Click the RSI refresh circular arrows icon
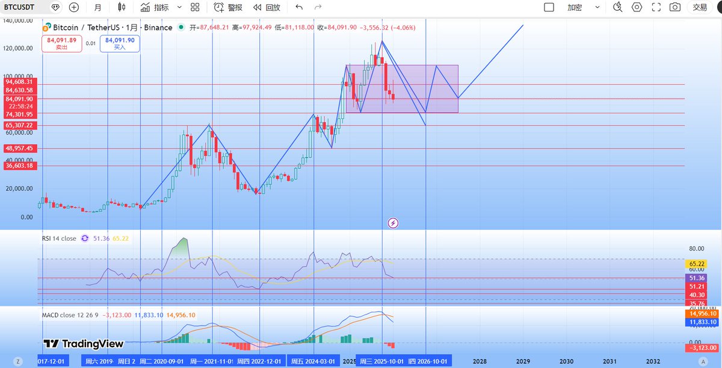This screenshot has height=368, width=722. [x=84, y=238]
